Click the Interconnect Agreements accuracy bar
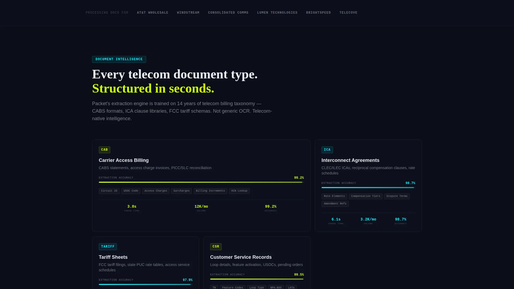The width and height of the screenshot is (514, 289). tap(368, 188)
